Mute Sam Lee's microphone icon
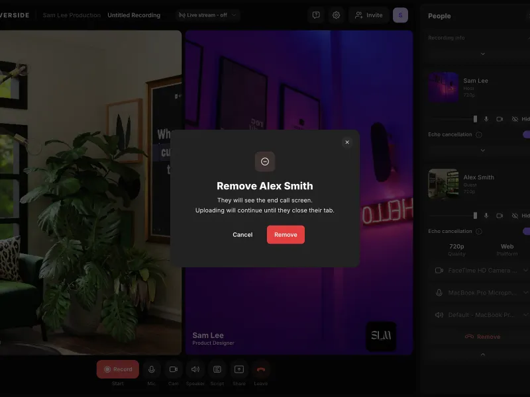530x397 pixels. click(x=486, y=119)
